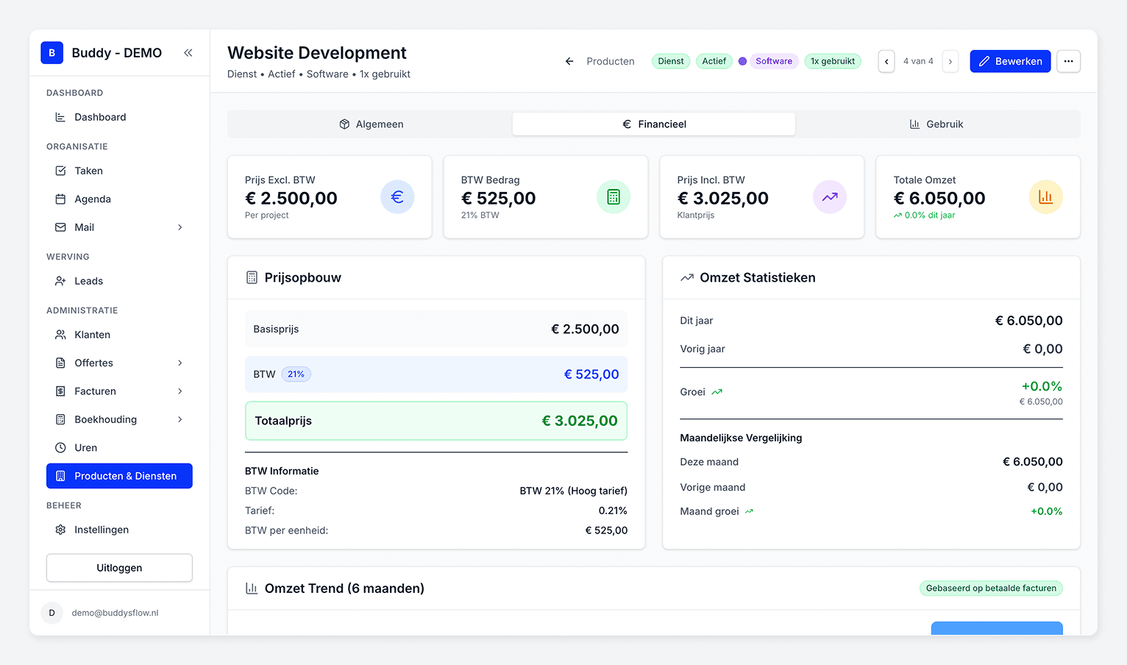Switch to the Algemeen tab
Screen dimensions: 1127x665
click(x=371, y=124)
